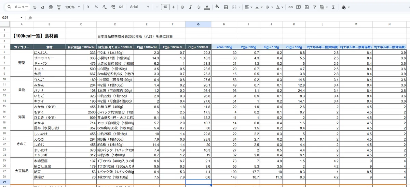Add a comment using the comment icon
The image size is (410, 187).
[x=299, y=7]
